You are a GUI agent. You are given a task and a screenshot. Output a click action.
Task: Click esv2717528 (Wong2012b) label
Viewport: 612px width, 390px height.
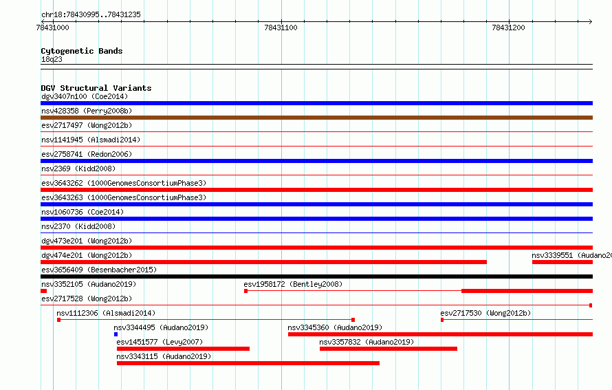(87, 299)
